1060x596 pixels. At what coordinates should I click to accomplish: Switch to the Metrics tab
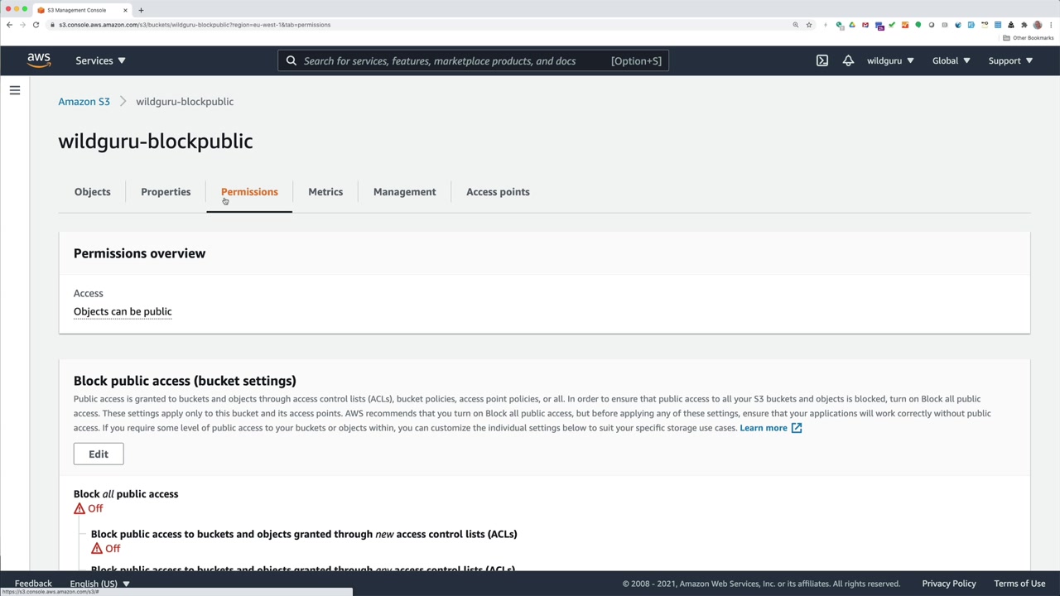tap(325, 192)
